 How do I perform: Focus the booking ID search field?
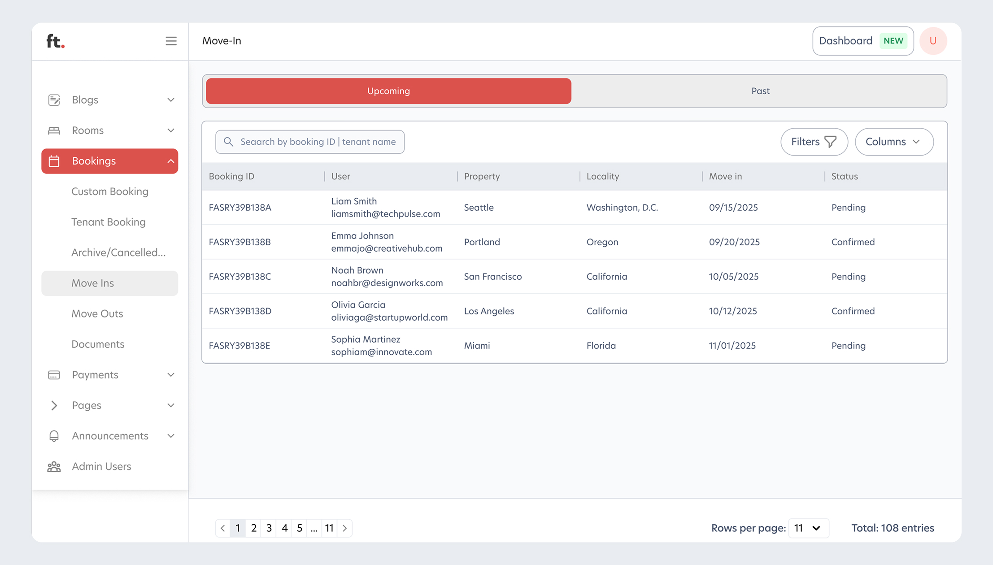318,142
